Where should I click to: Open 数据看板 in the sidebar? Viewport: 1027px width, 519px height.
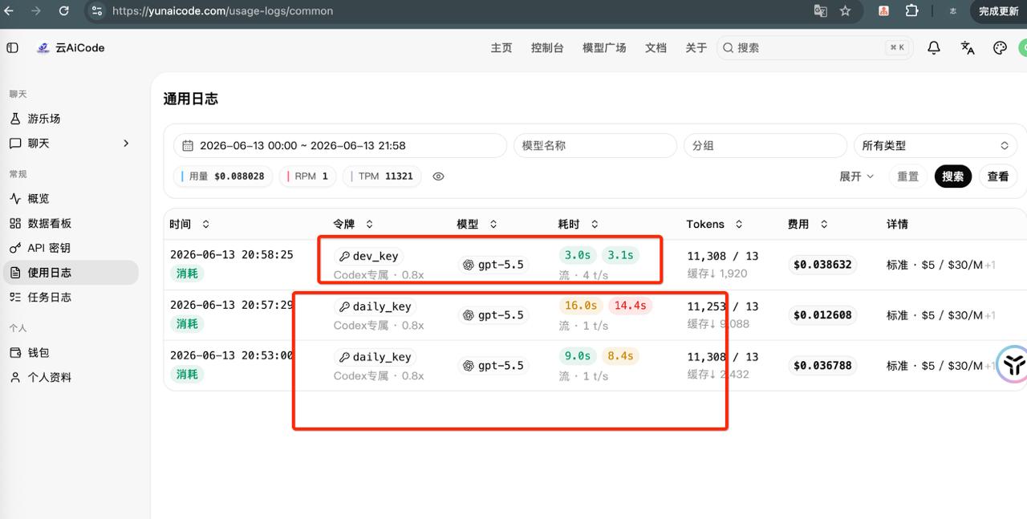71,224
